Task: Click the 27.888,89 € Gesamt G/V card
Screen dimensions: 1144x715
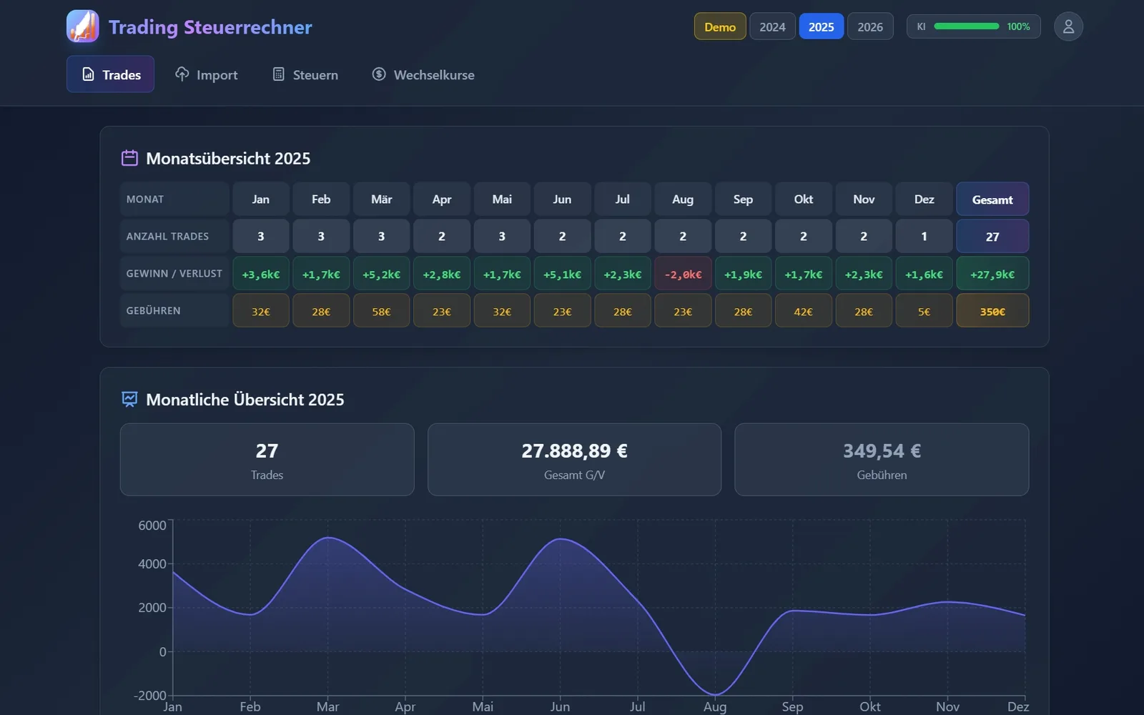Action: point(574,459)
